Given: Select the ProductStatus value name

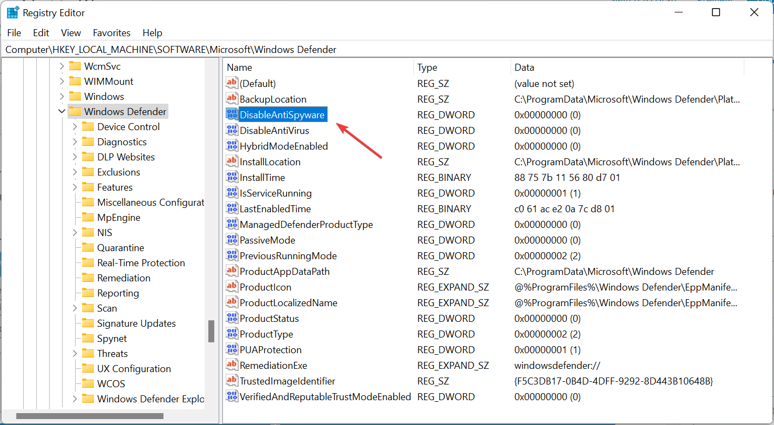Looking at the screenshot, I should [x=269, y=318].
